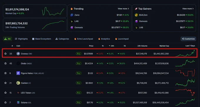Switch to Echo Launchpad tab
Image resolution: width=200 pixels, height=107 pixels.
pos(84,39)
